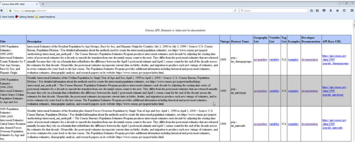
Task: Reload the page with the refresh icon
Action: (236, 11)
